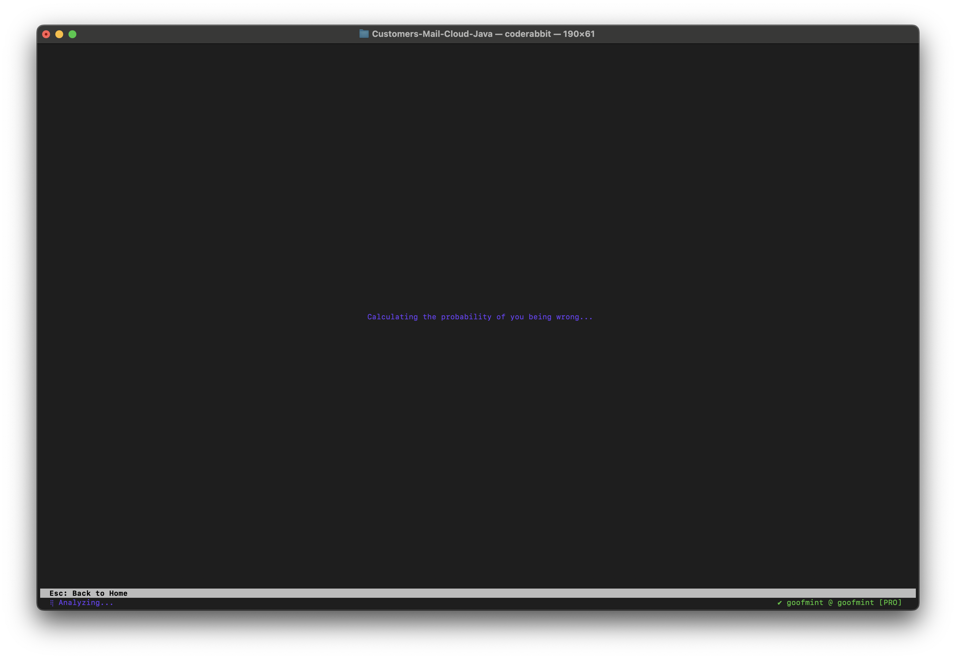Click the Esc: Back to Home bar

[x=88, y=593]
